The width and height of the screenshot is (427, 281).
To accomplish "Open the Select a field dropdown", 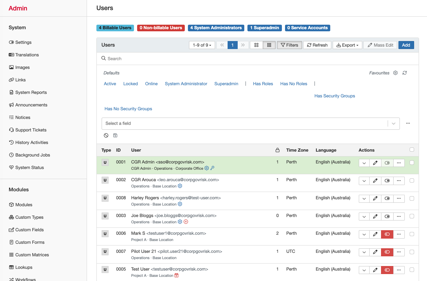I will tap(250, 123).
